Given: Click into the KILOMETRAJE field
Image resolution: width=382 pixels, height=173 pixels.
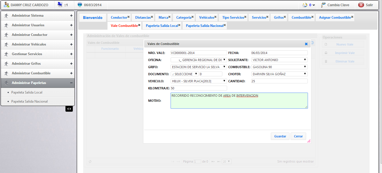Looking at the screenshot, I should [199, 88].
